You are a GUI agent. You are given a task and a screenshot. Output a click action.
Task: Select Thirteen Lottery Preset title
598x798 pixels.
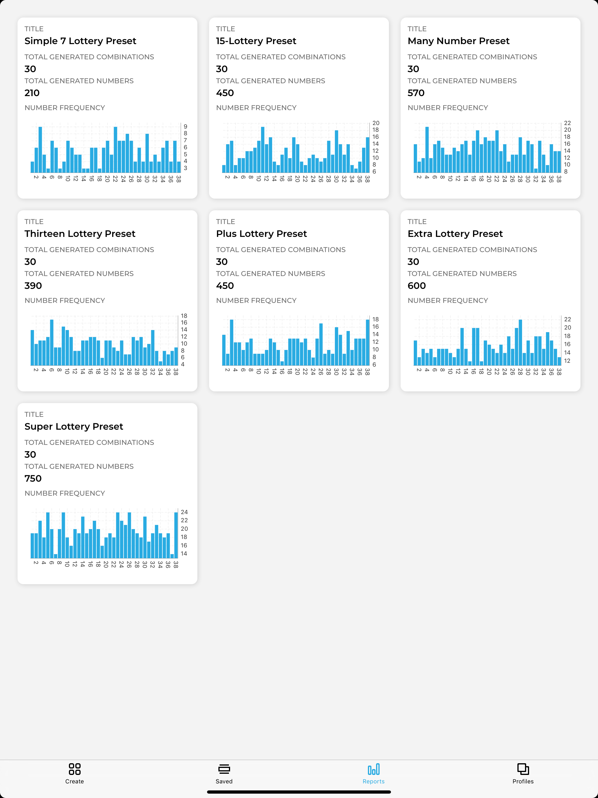[x=80, y=234]
